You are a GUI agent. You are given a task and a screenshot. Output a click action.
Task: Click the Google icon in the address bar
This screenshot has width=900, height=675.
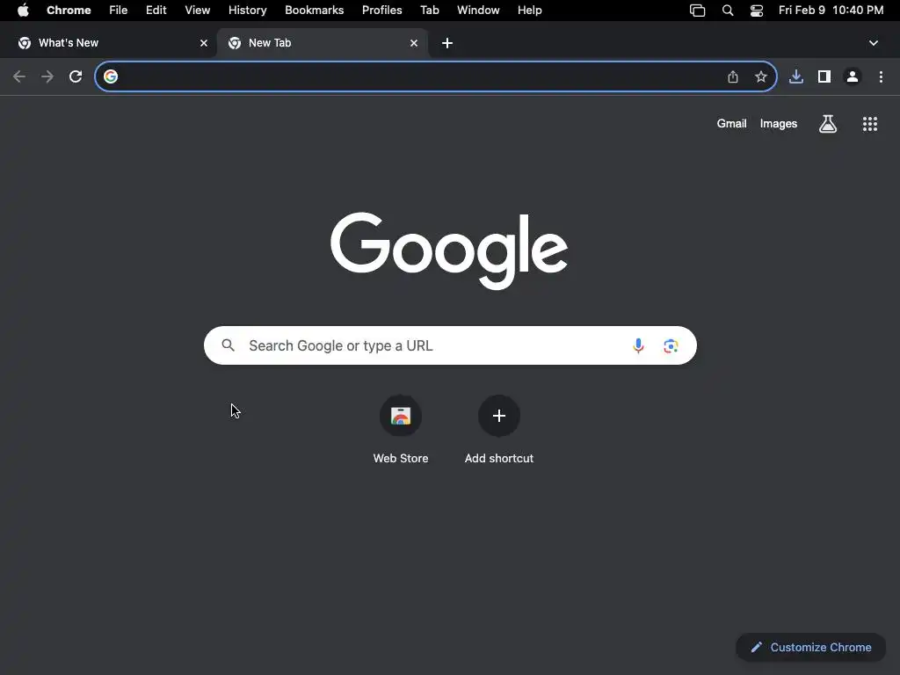click(x=111, y=76)
